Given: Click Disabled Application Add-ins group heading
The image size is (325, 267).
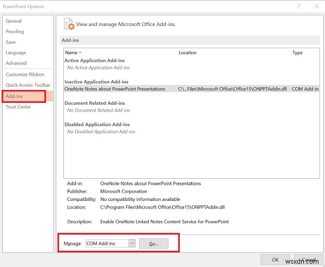Looking at the screenshot, I should tap(97, 125).
